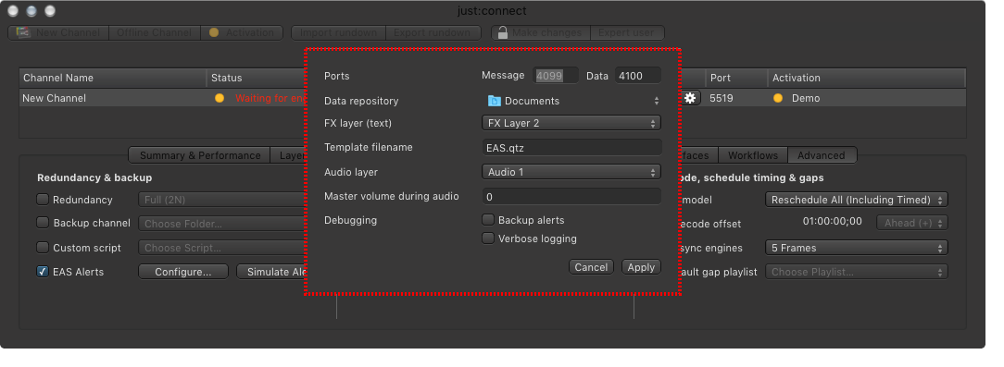The image size is (1004, 367).
Task: Click the Simulate Alert button
Action: tap(271, 272)
